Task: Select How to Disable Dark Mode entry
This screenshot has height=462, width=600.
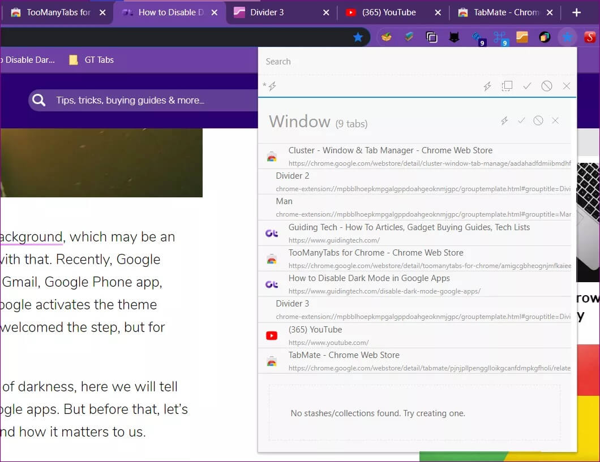Action: tap(414, 284)
